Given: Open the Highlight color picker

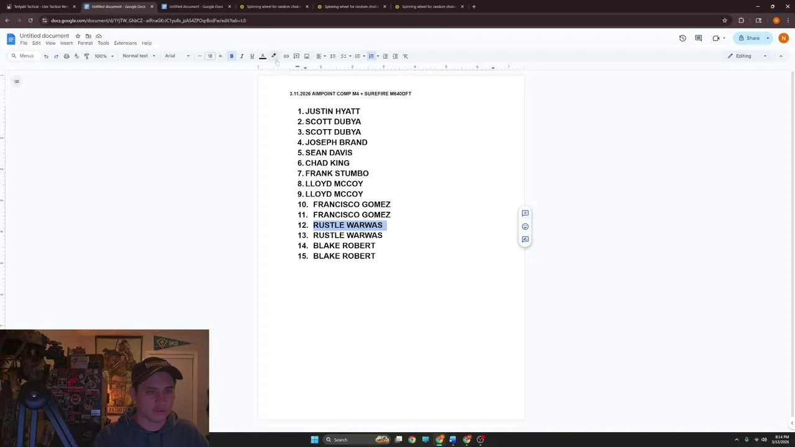Looking at the screenshot, I should pyautogui.click(x=273, y=56).
